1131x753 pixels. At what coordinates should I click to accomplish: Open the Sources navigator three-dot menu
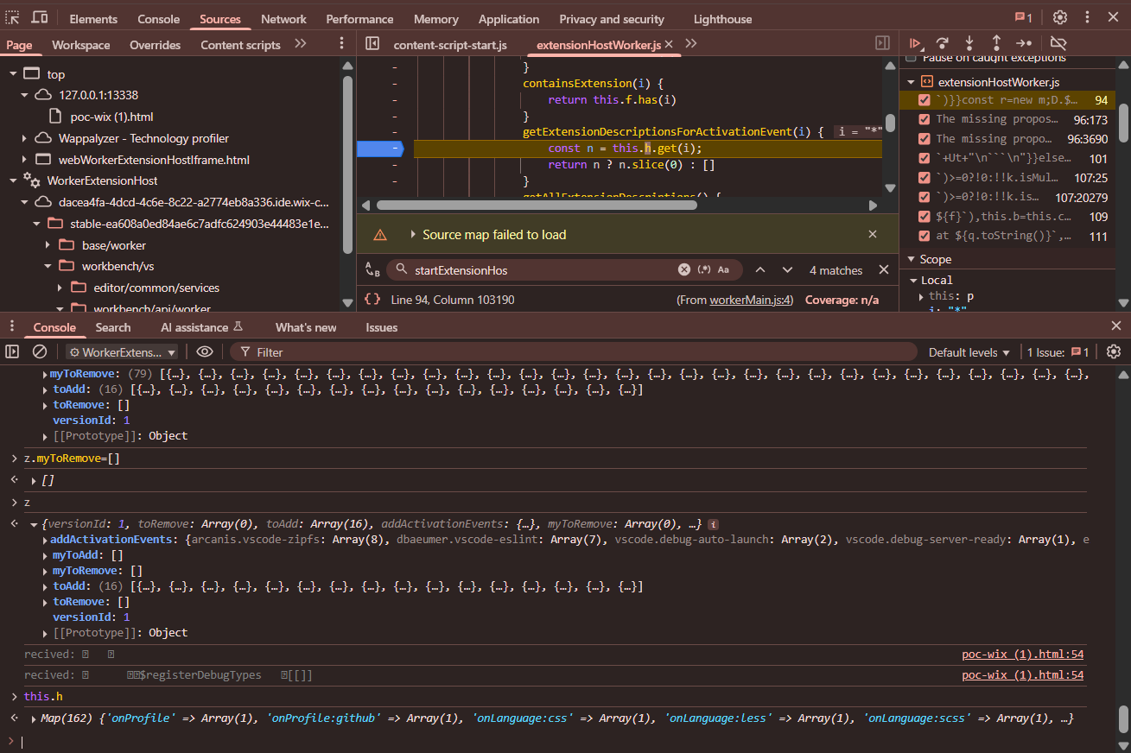(342, 44)
